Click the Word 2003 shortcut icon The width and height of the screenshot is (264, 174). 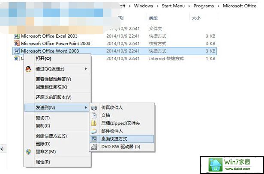pos(17,51)
